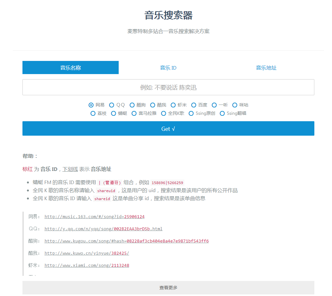Select the 蜻蜓 radio option
Image resolution: width=332 pixels, height=296 pixels.
114,114
